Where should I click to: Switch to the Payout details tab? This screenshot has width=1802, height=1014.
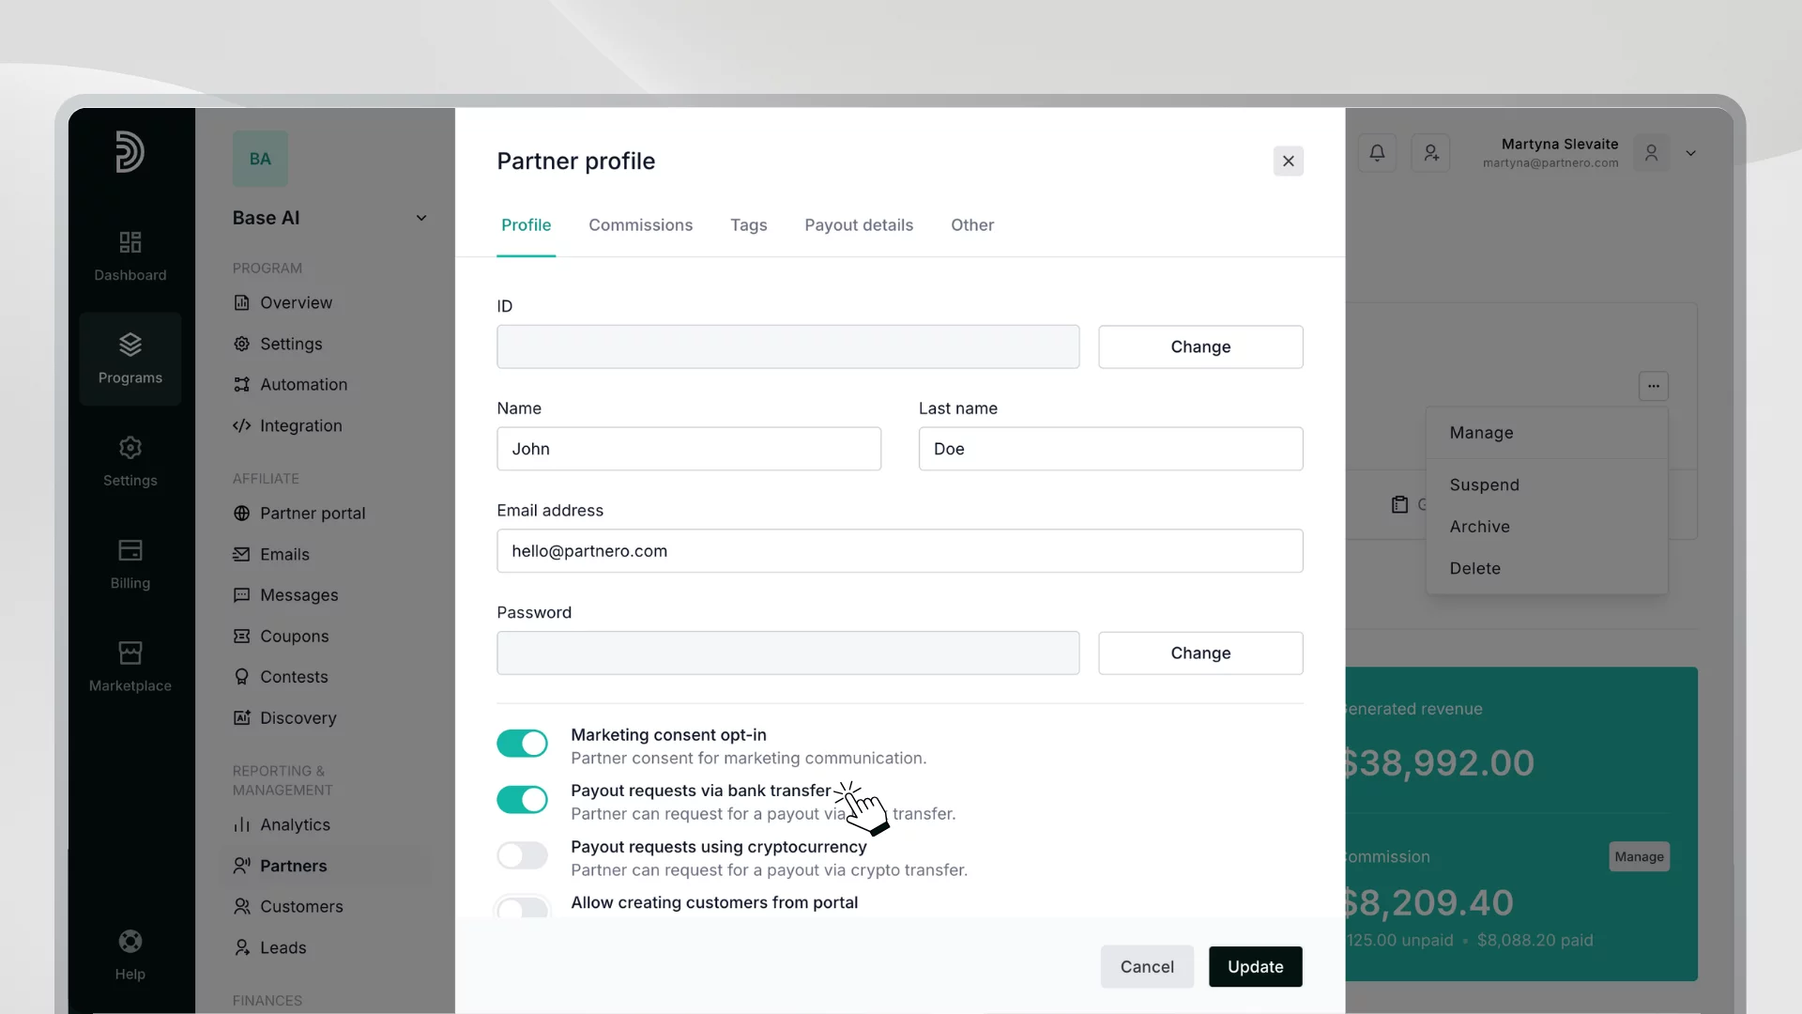[x=859, y=225]
